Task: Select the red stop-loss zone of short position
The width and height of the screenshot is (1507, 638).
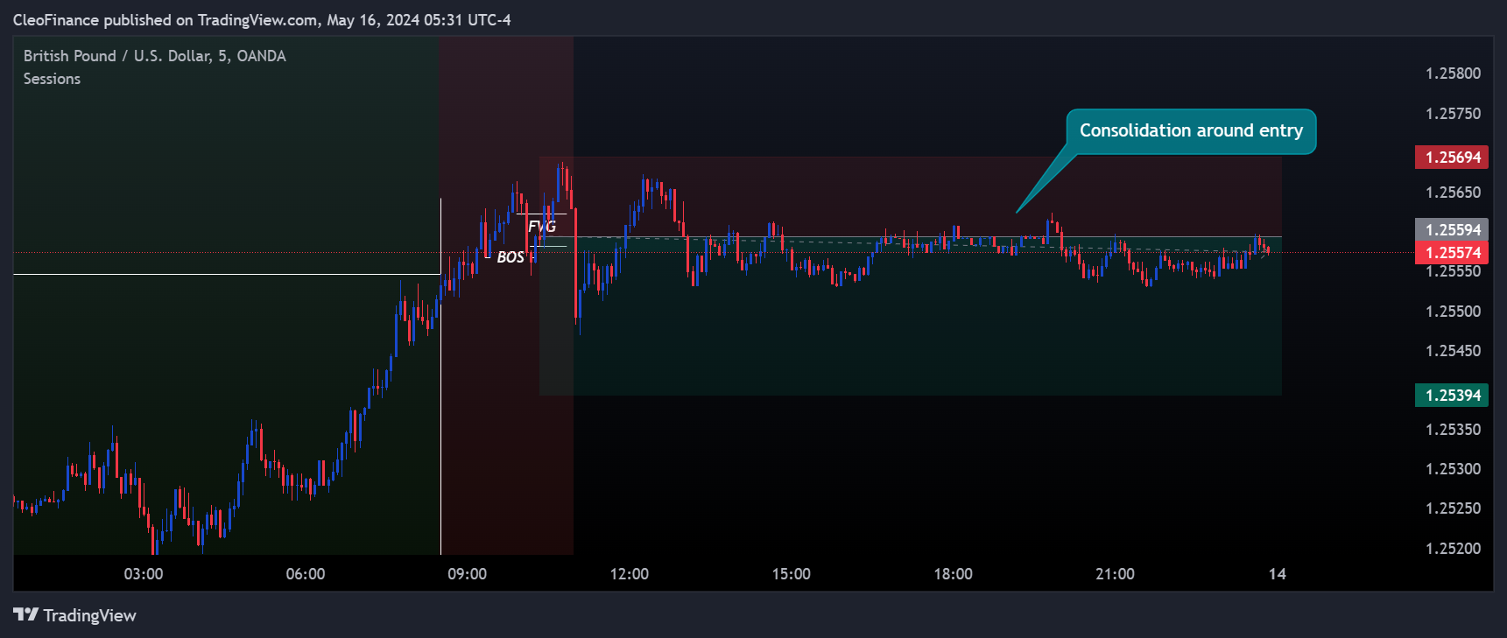Action: click(x=911, y=197)
